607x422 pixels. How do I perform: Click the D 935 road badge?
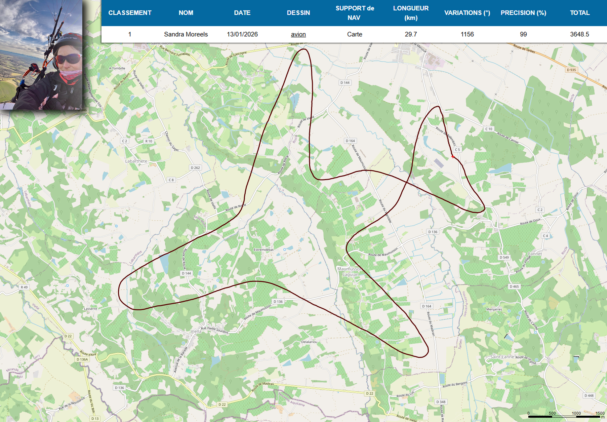pyautogui.click(x=571, y=70)
